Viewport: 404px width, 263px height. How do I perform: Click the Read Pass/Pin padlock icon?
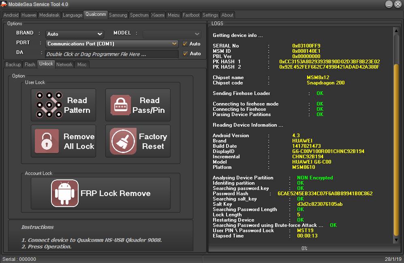point(121,105)
